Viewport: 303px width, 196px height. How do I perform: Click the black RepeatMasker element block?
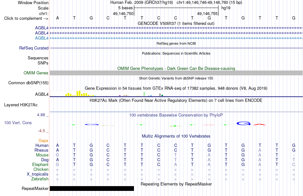click(x=92, y=188)
